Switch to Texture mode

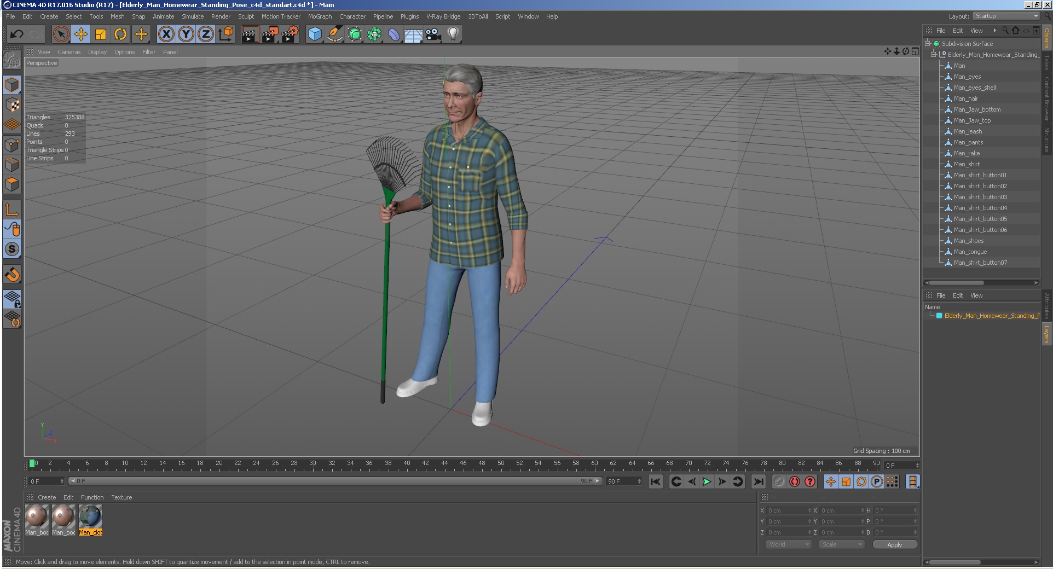coord(12,104)
